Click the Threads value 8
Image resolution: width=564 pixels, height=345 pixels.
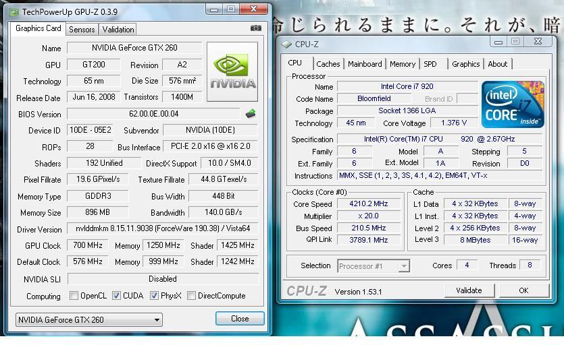(530, 265)
